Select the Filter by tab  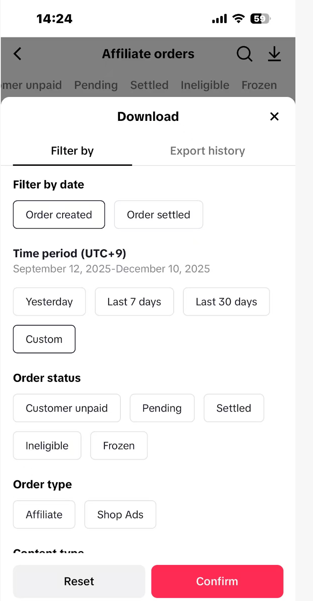click(72, 151)
